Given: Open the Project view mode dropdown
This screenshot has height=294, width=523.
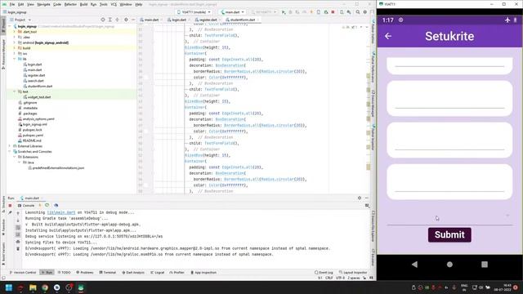Looking at the screenshot, I should click(21, 20).
